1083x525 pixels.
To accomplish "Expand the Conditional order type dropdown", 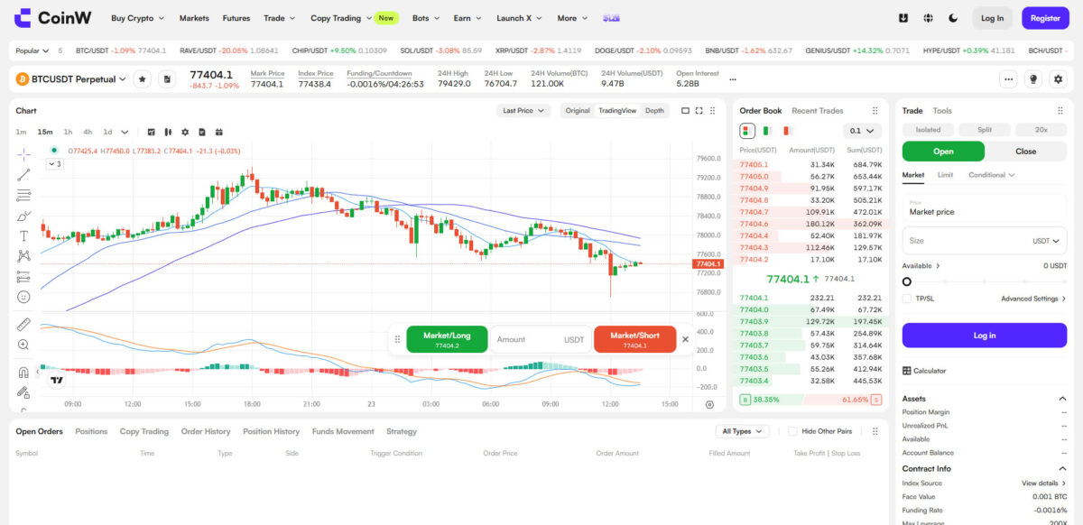I will 991,175.
